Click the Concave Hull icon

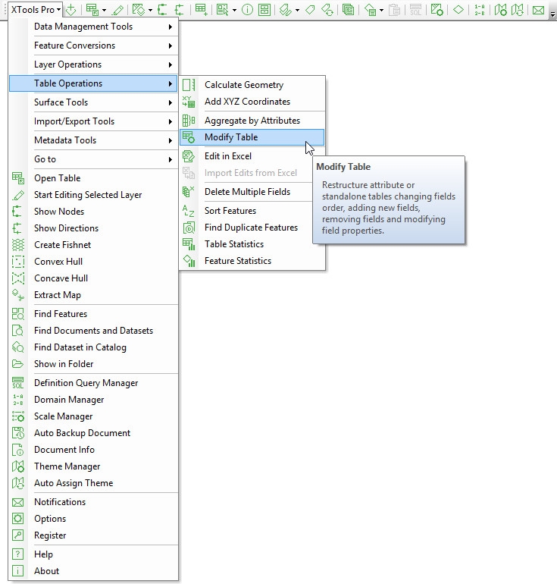(18, 278)
